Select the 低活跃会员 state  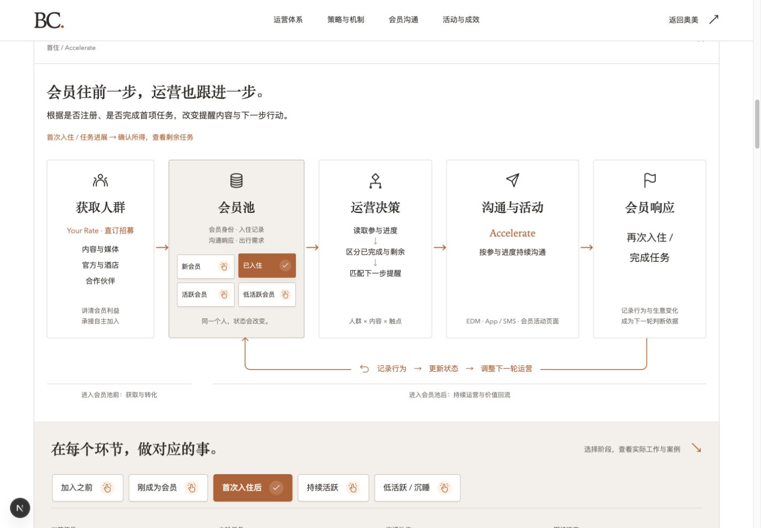point(267,294)
